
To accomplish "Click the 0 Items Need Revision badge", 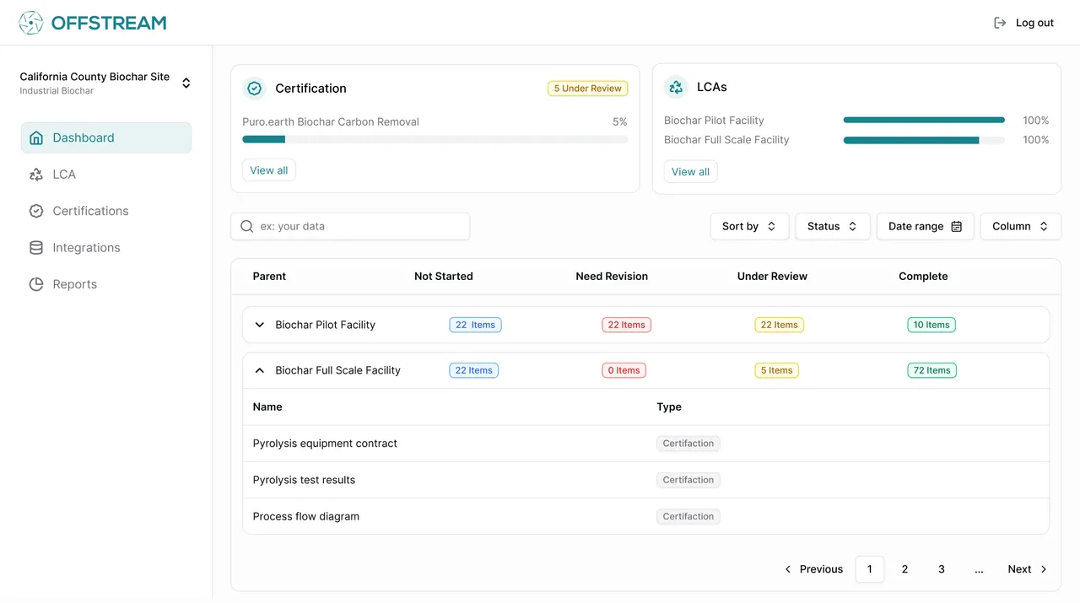I will 624,370.
